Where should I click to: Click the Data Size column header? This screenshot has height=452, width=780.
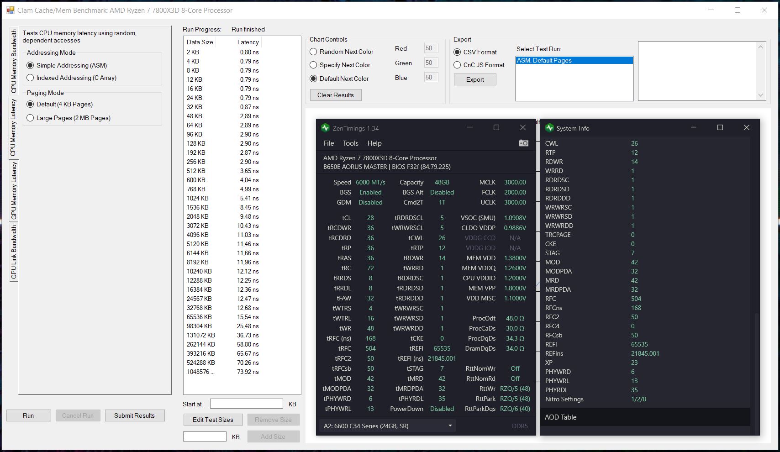200,42
